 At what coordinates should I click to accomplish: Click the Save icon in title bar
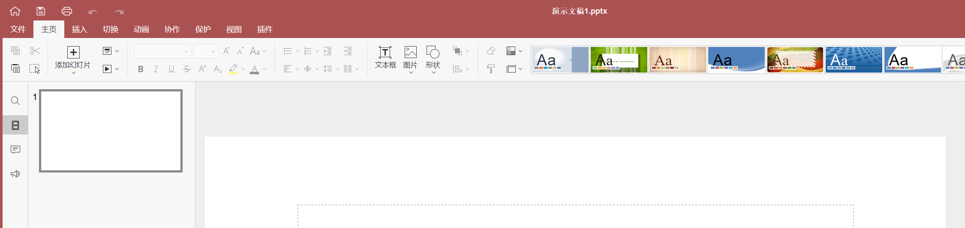(41, 11)
